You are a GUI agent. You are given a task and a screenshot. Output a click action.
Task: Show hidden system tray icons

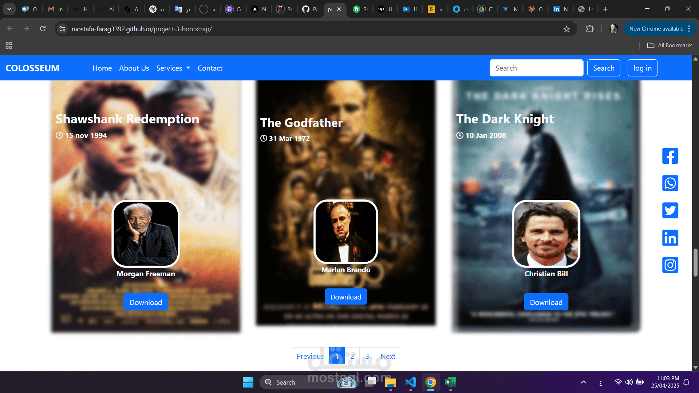pos(584,382)
